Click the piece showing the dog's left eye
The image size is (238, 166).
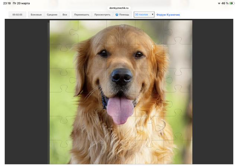pos(103,54)
